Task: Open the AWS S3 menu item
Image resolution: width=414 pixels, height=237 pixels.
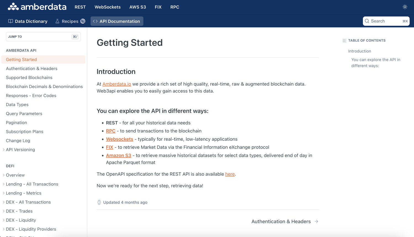Action: (137, 7)
